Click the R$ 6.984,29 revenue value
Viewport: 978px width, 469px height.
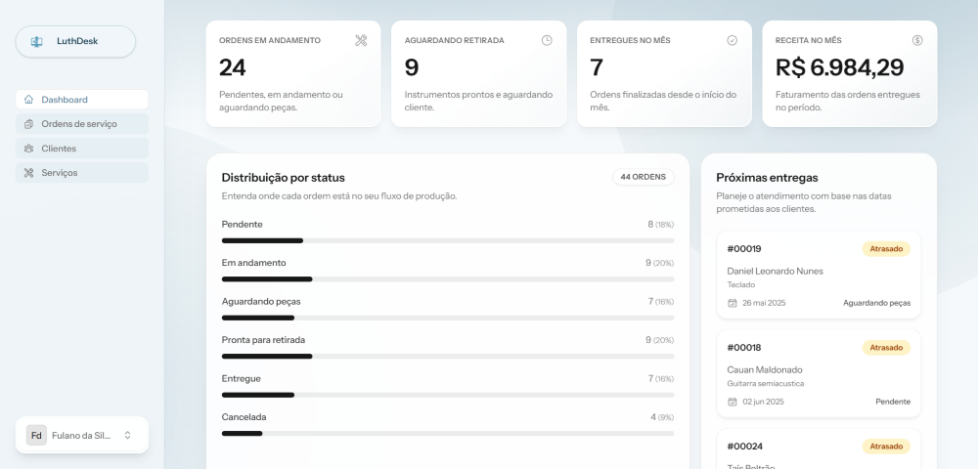pos(839,67)
